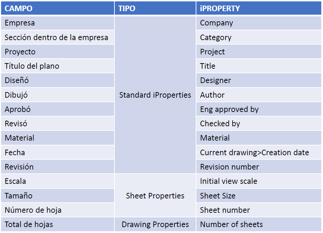Screen dimensions: 323x233
Task: Click the 'Total de hojas' cell
Action: point(29,224)
